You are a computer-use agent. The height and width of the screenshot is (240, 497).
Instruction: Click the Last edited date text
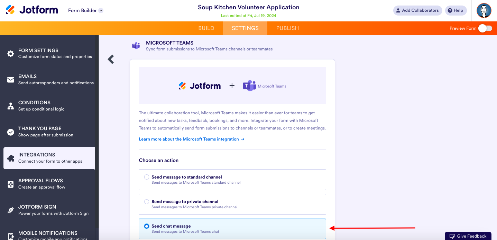coord(249,16)
